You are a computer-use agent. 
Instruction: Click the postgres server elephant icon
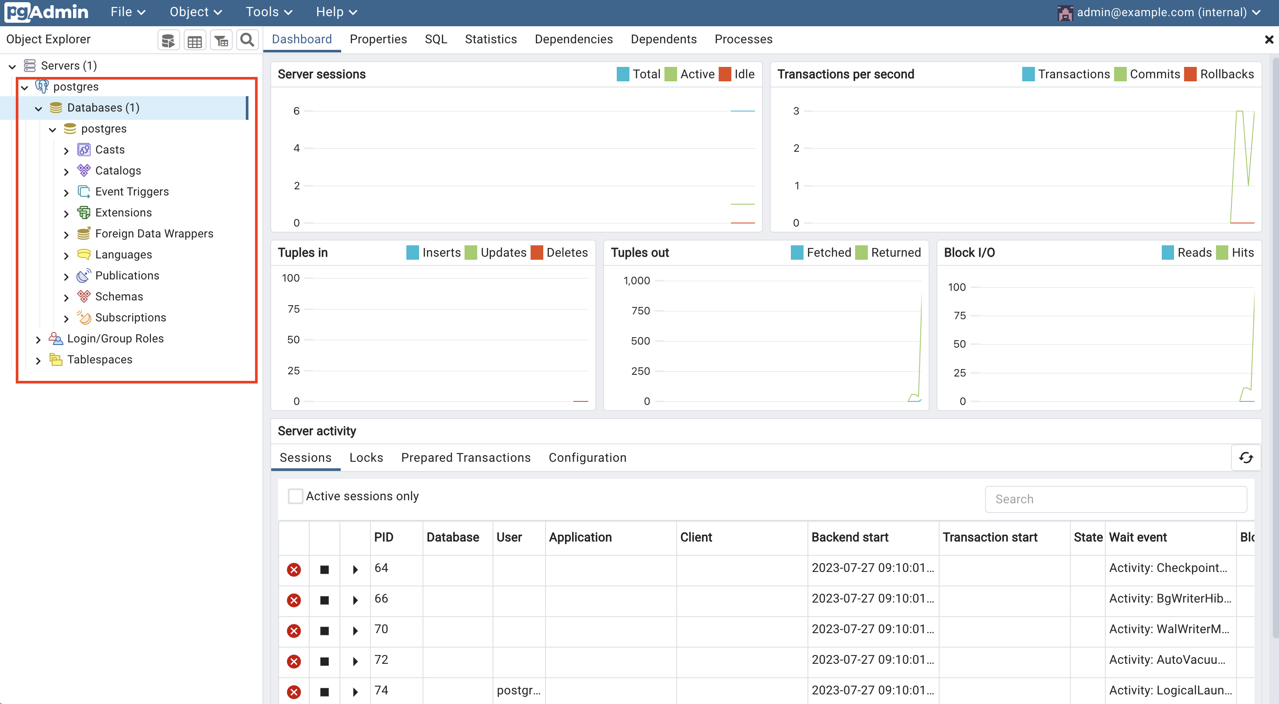tap(42, 87)
